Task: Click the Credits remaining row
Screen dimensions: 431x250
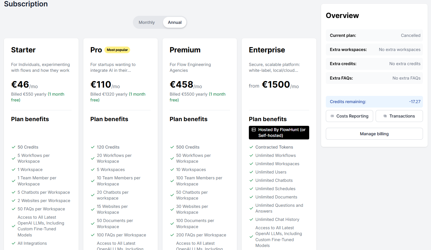Action: tap(374, 102)
